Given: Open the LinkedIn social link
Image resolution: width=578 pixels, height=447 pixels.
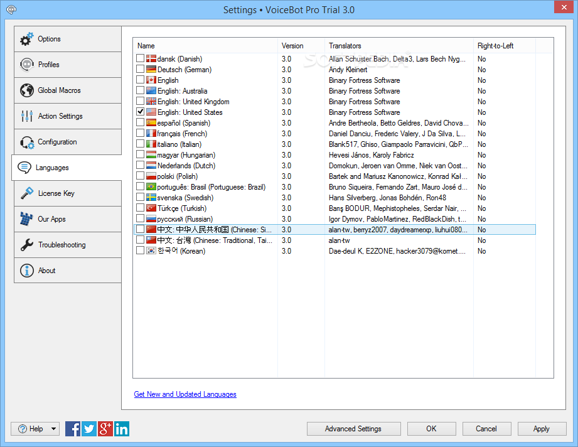Looking at the screenshot, I should [x=122, y=429].
